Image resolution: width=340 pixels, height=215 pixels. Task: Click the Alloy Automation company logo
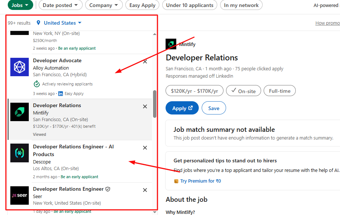(x=20, y=67)
